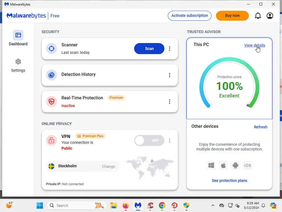Click the Windows platform icon under Other devices
The width and height of the screenshot is (282, 212).
[211, 165]
